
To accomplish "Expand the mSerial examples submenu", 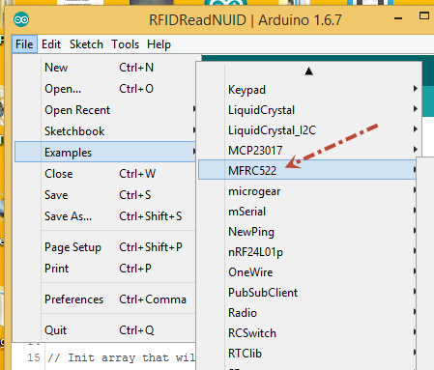I will click(307, 212).
